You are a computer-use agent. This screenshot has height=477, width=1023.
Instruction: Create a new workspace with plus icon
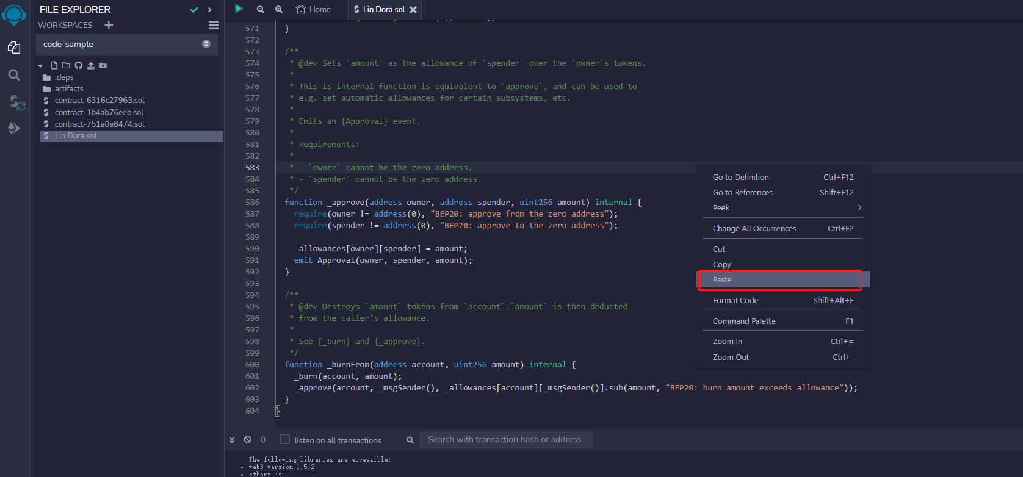click(109, 25)
